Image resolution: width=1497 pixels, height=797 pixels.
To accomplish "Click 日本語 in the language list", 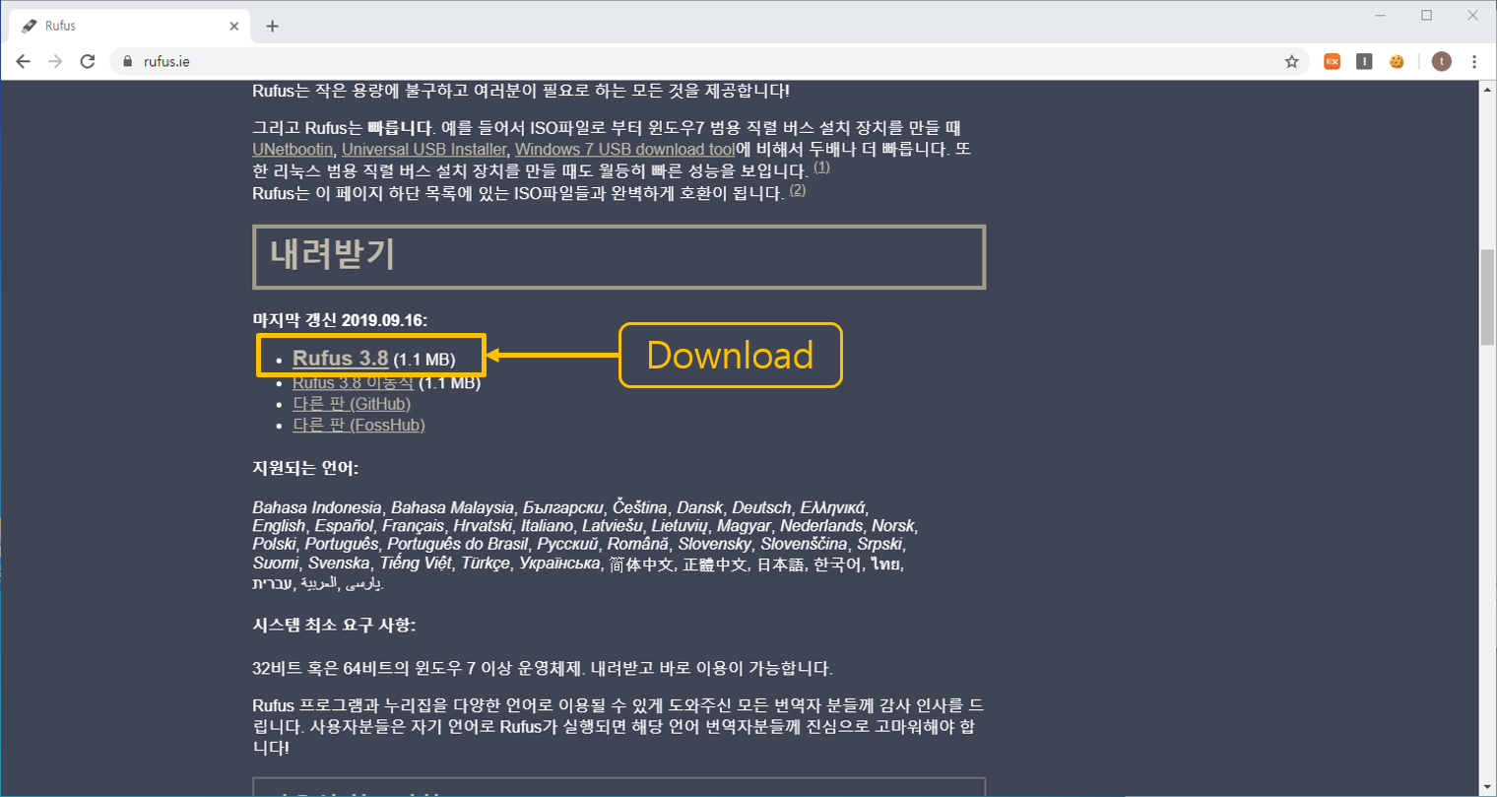I will (x=780, y=565).
